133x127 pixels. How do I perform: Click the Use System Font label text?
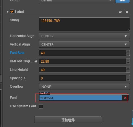[23, 106]
